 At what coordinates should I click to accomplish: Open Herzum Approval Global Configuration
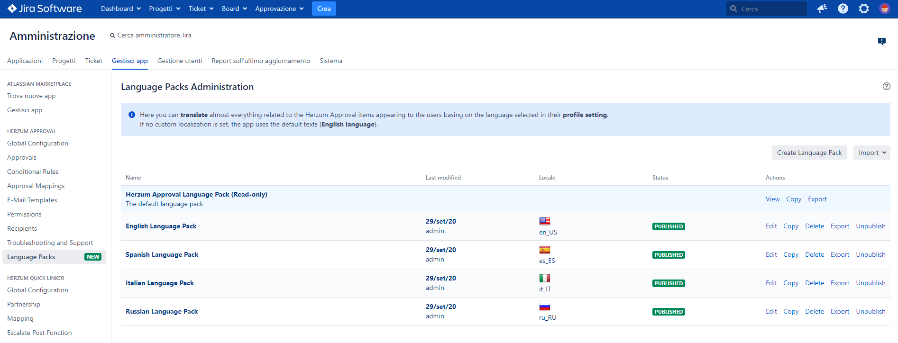point(37,143)
